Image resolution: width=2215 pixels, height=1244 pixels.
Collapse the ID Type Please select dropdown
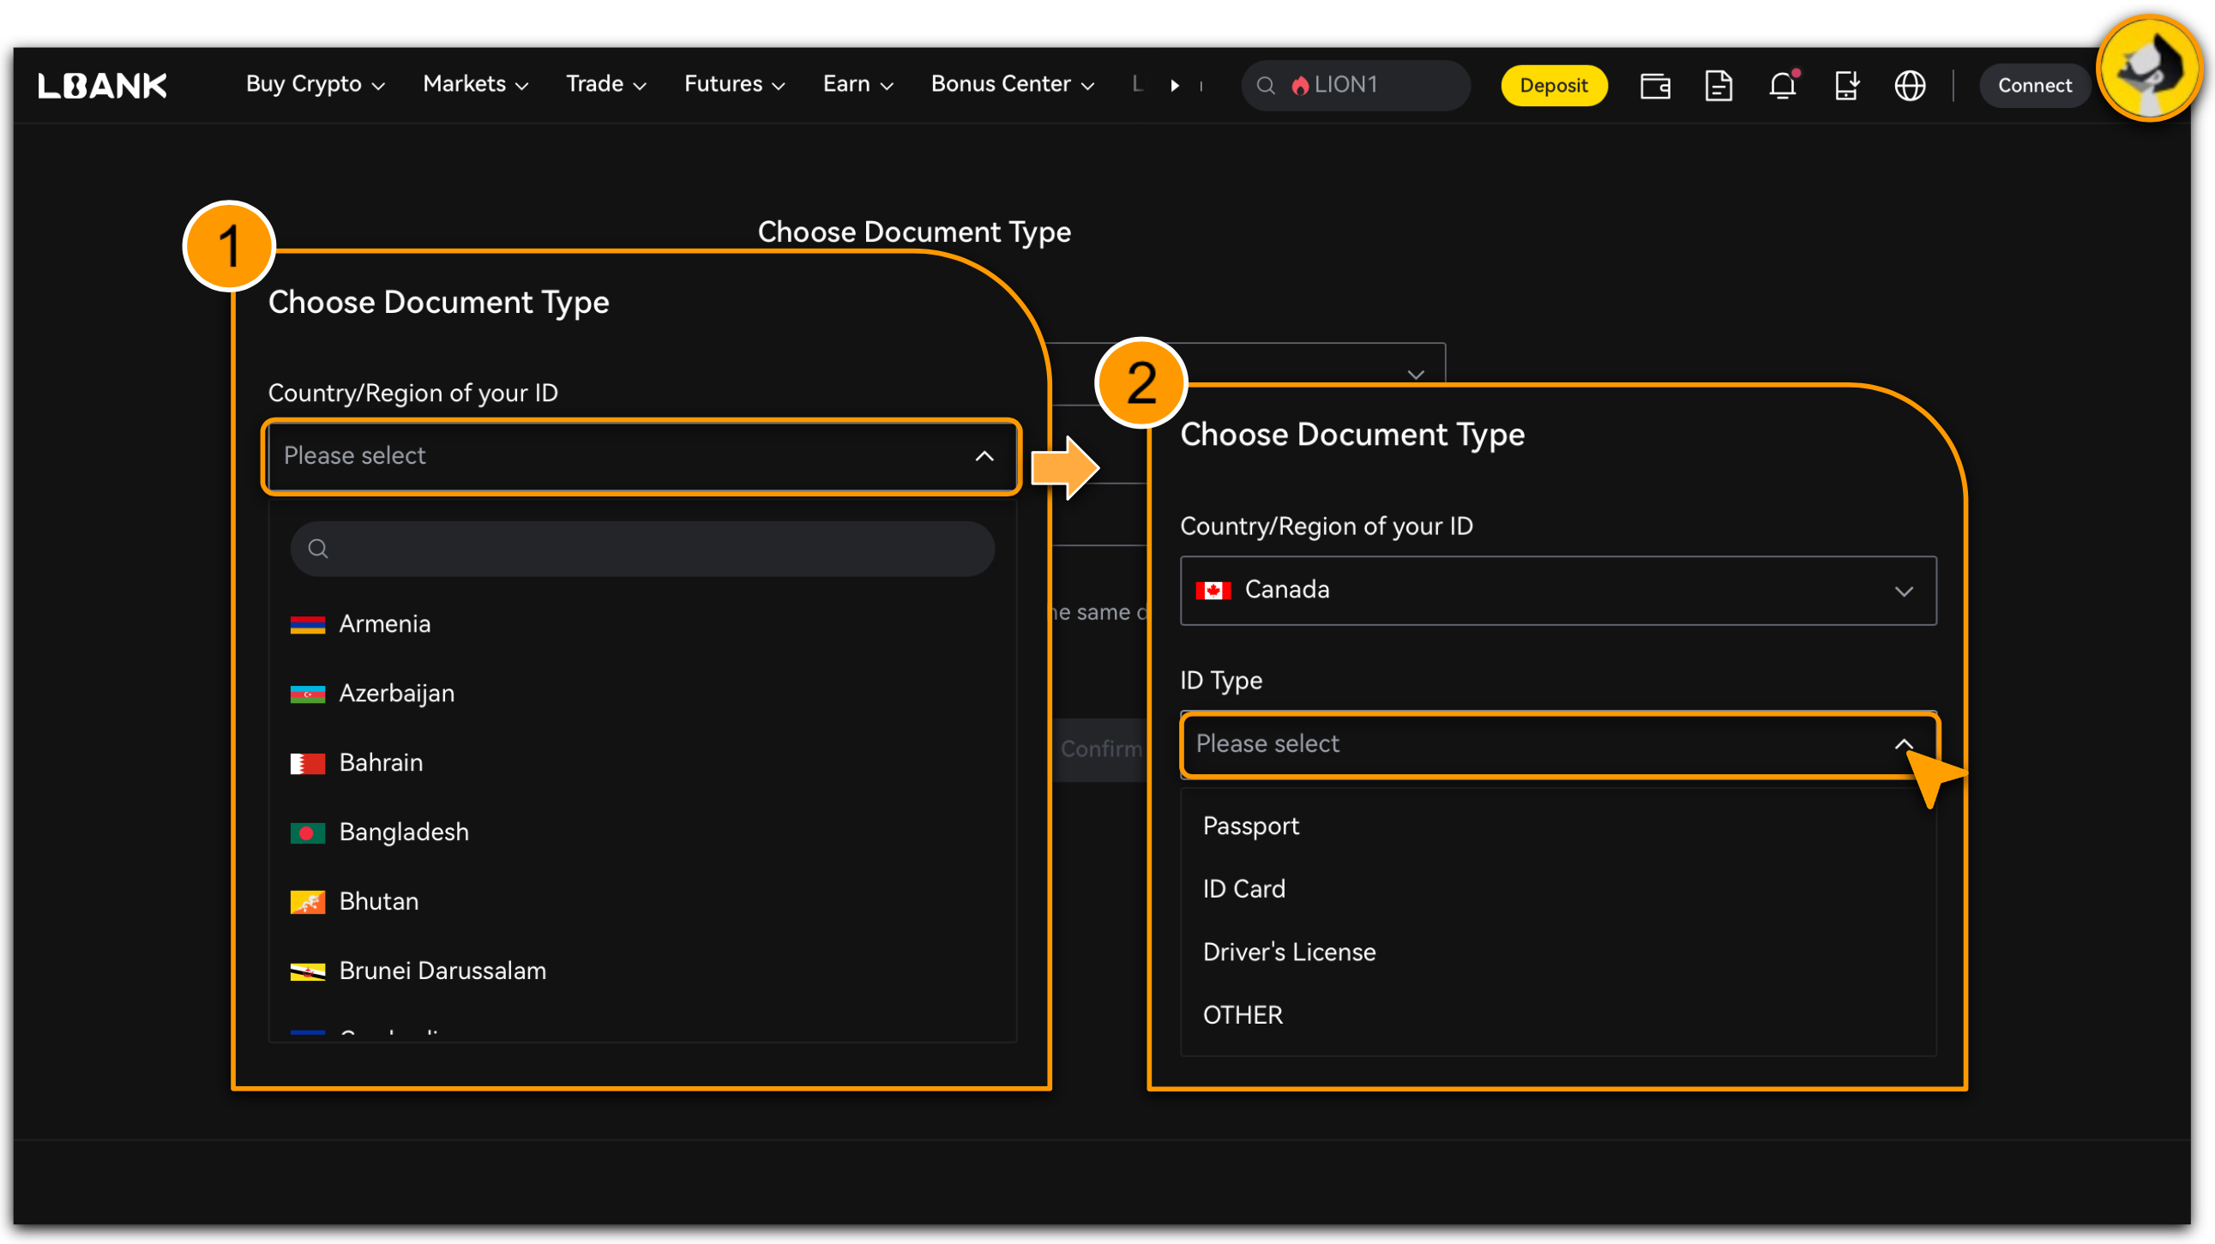click(1903, 743)
